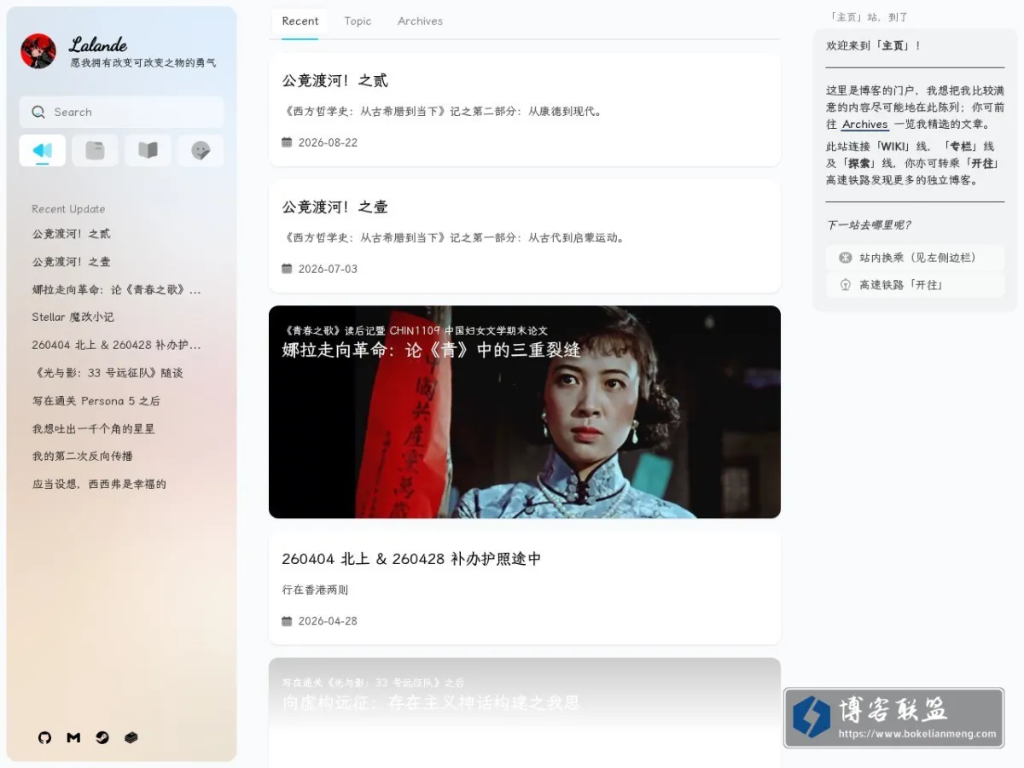
Task: Click the date 2026-04-28
Action: tap(328, 621)
